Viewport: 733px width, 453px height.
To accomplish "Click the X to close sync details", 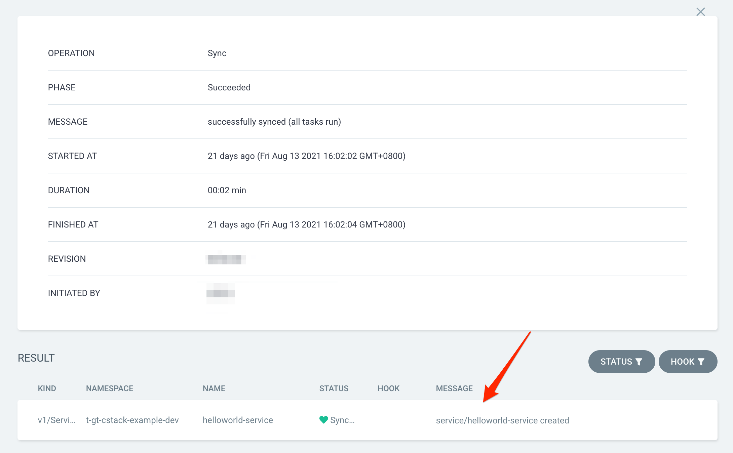I will click(x=701, y=12).
